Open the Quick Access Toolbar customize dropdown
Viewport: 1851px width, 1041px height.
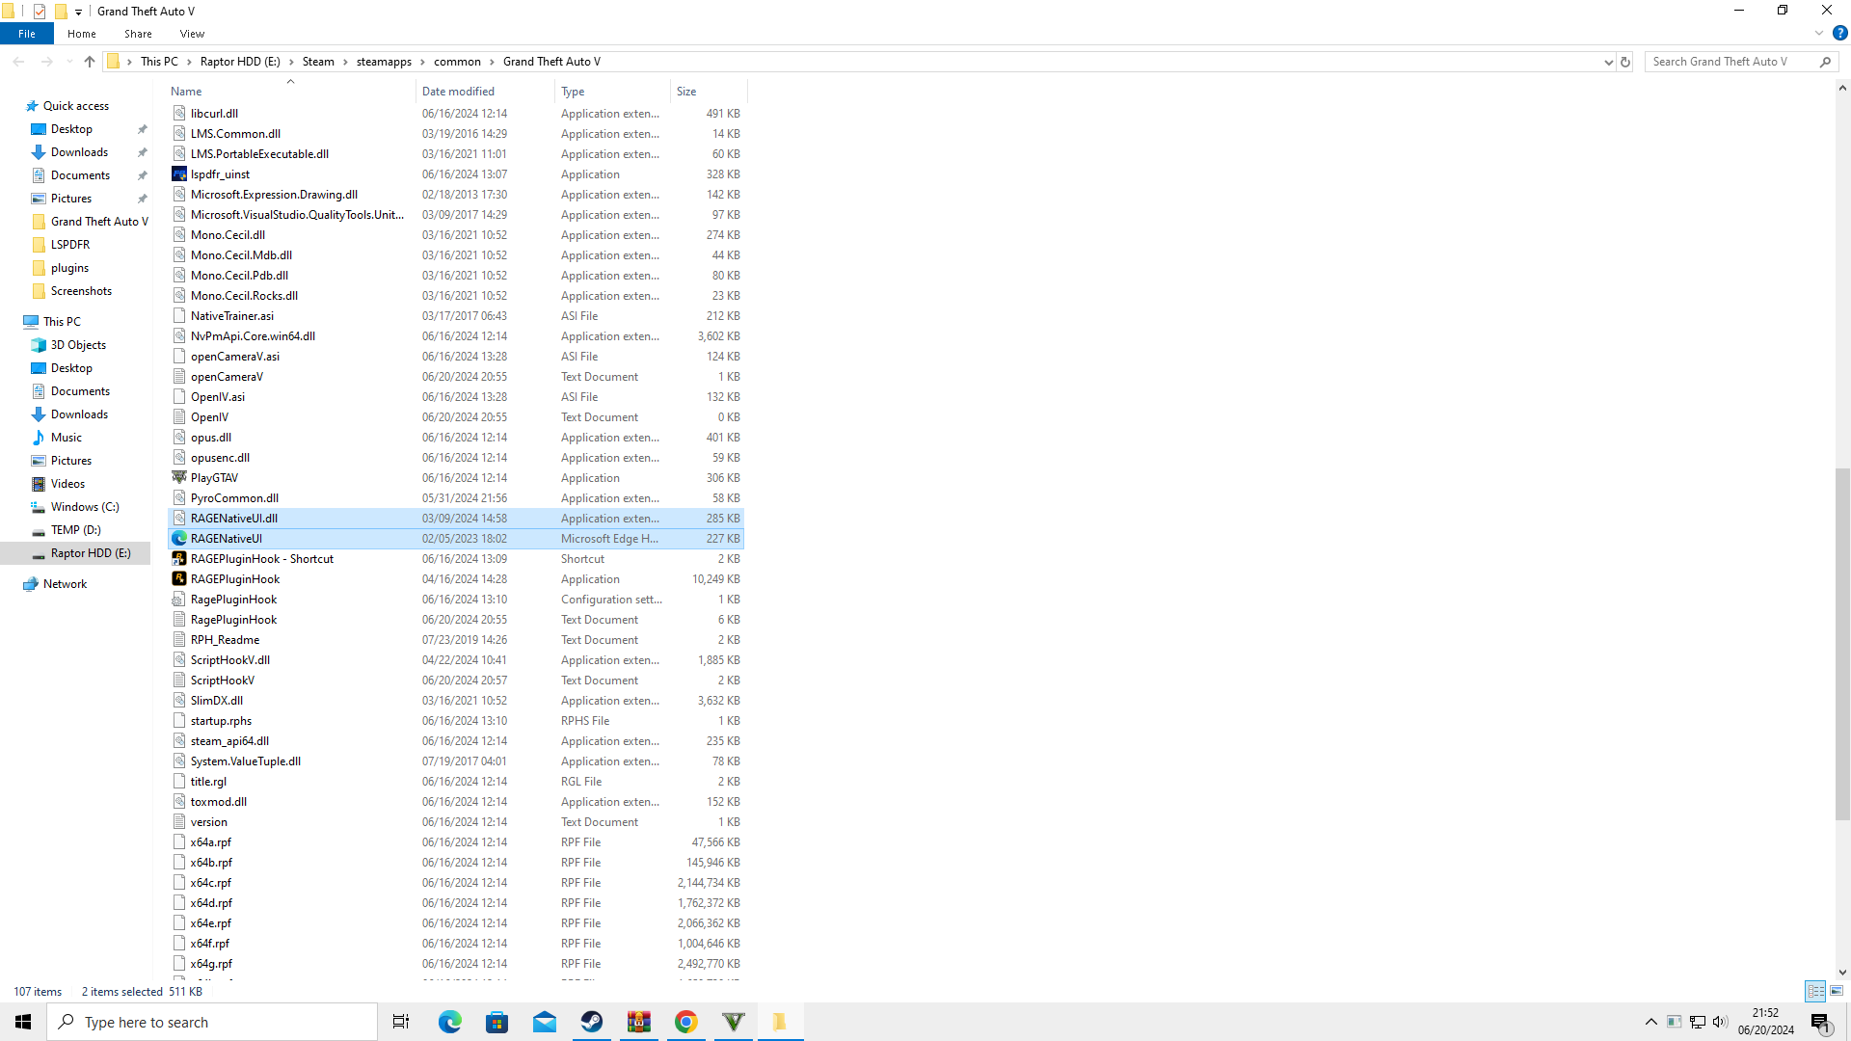pos(79,12)
